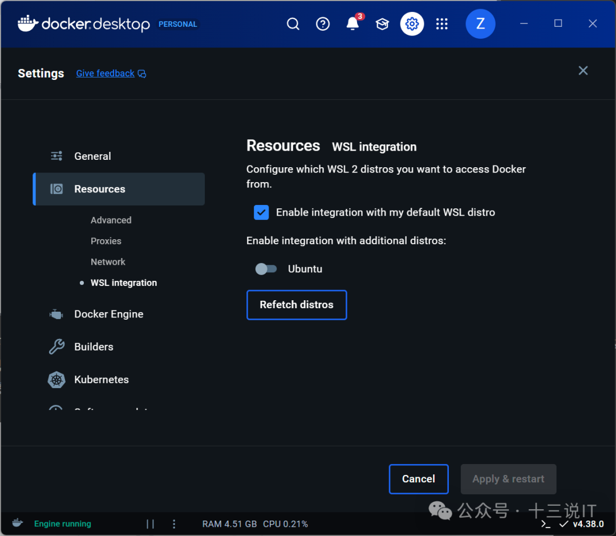
Task: Click the Give feedback link
Action: pos(106,74)
